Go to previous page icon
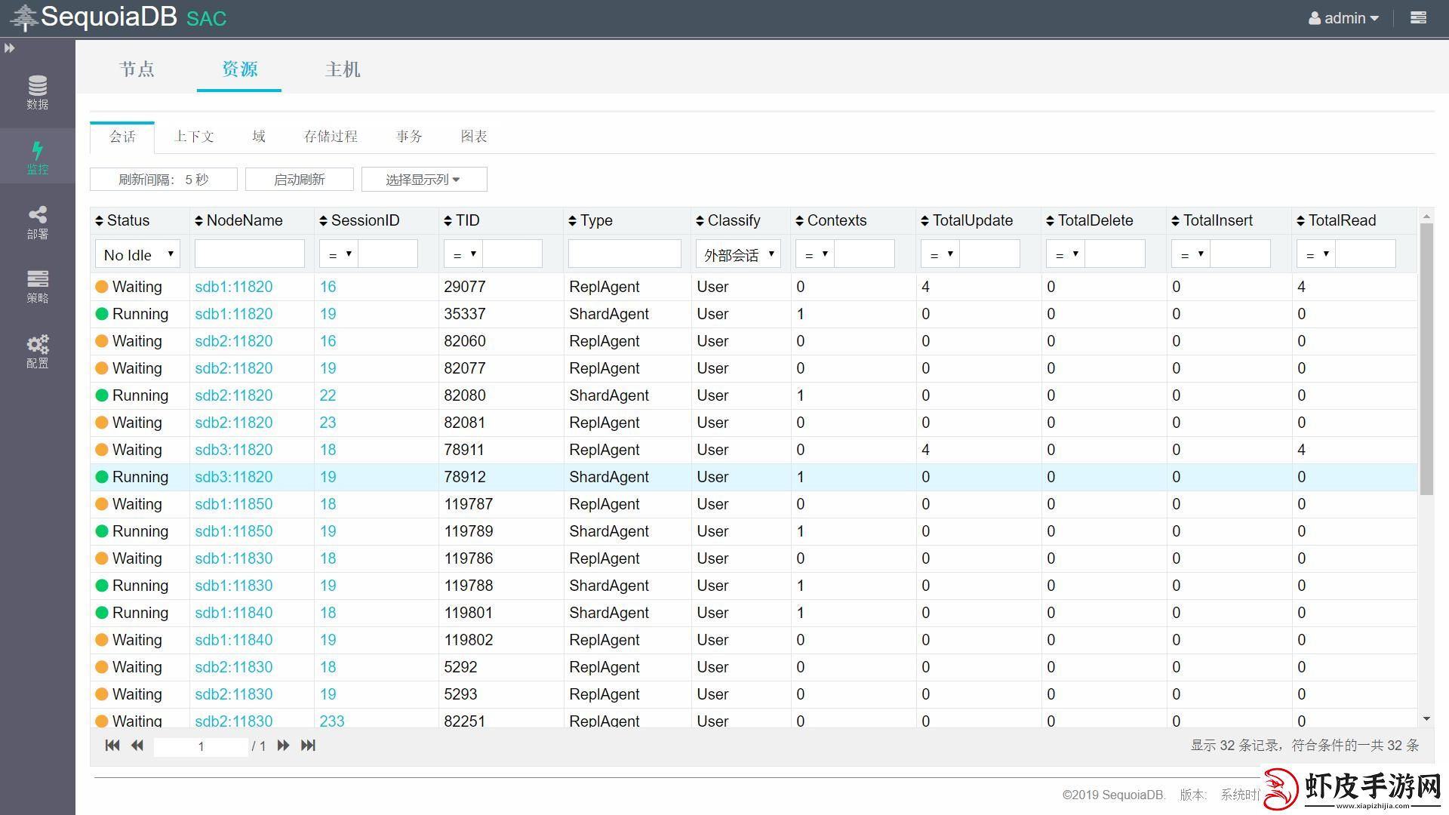This screenshot has width=1449, height=815. [x=137, y=746]
